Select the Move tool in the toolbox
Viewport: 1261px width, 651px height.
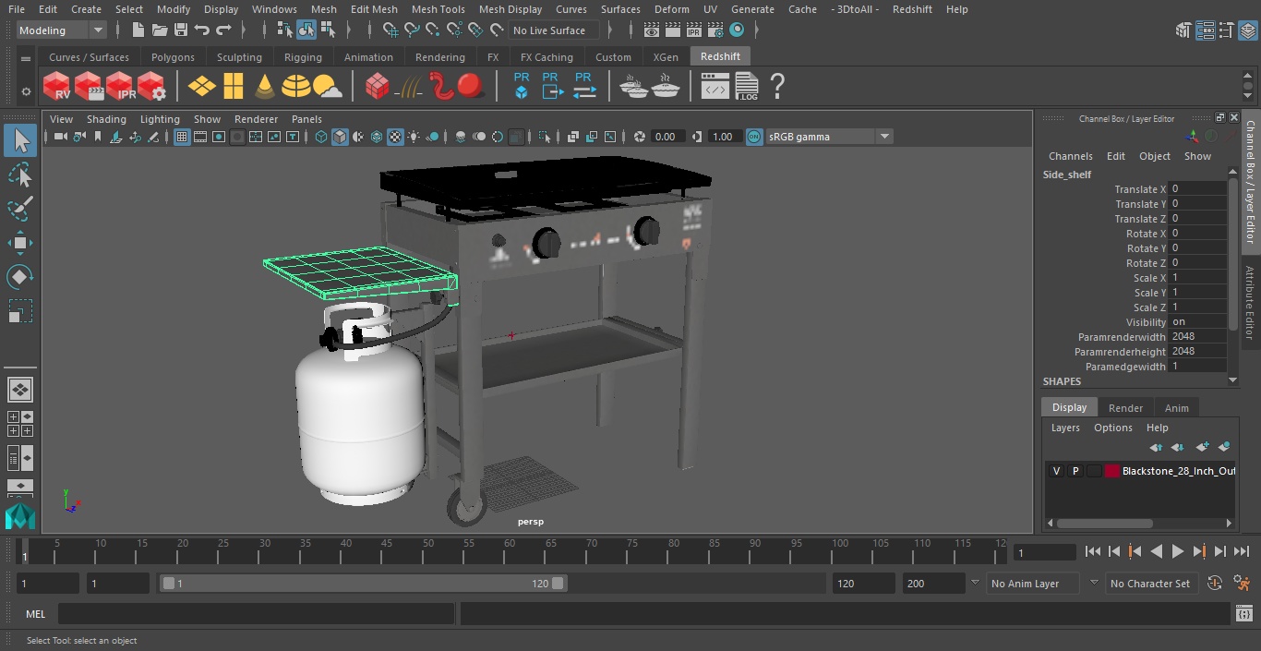pos(20,244)
